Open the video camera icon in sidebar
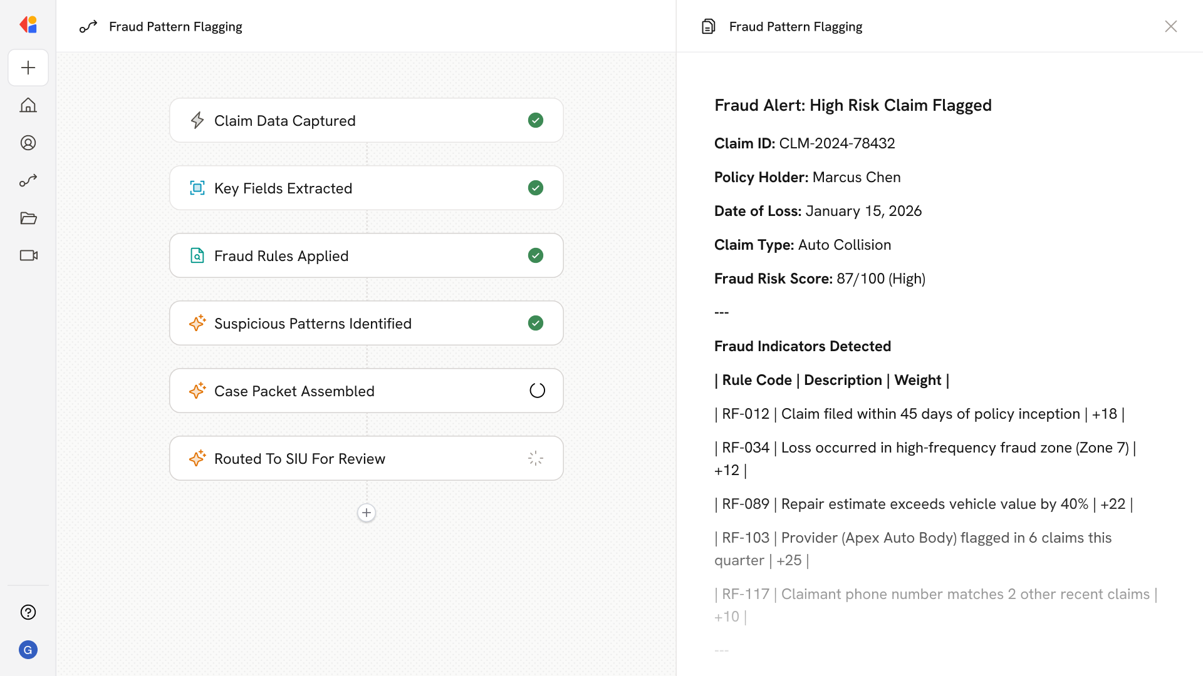Screen dimensions: 1203x676 [x=28, y=255]
